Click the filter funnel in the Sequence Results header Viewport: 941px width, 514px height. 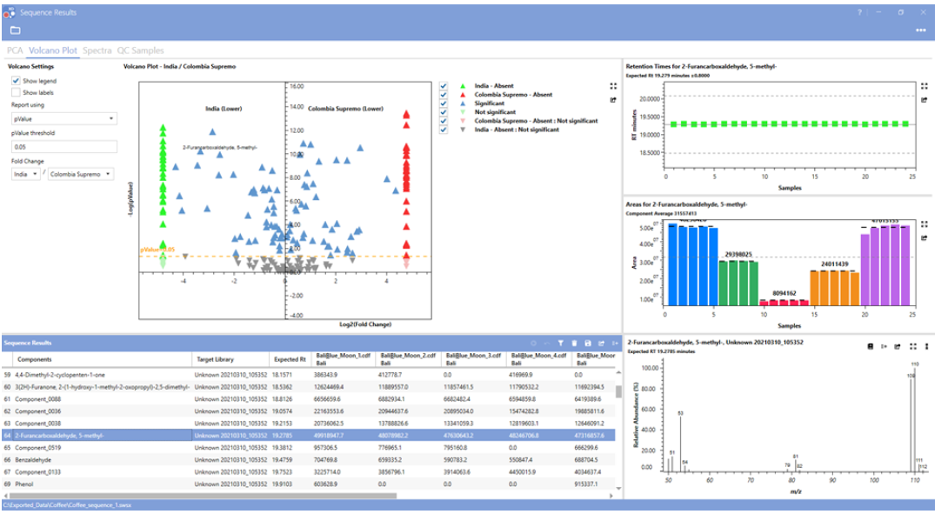pyautogui.click(x=561, y=344)
